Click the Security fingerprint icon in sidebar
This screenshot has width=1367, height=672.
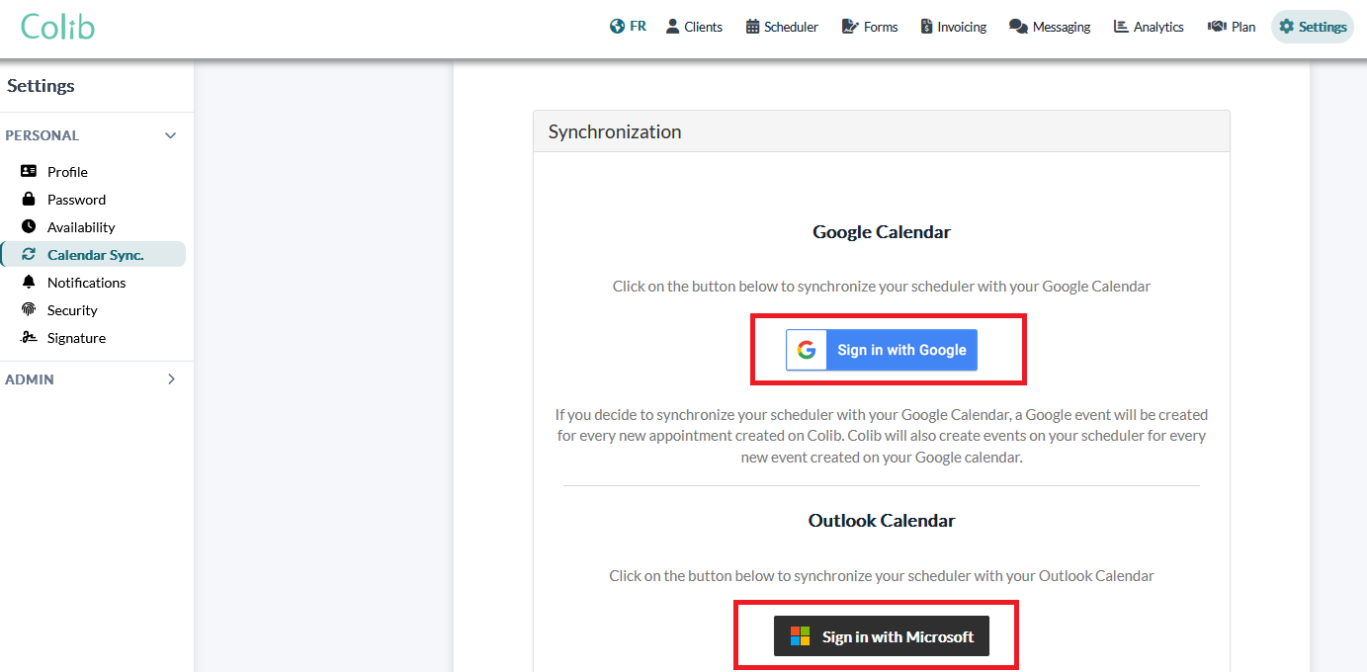tap(29, 309)
